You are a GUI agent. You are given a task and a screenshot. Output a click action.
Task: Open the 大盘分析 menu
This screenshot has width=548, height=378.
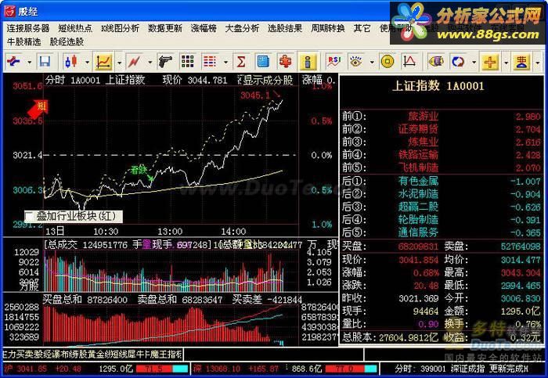point(242,28)
